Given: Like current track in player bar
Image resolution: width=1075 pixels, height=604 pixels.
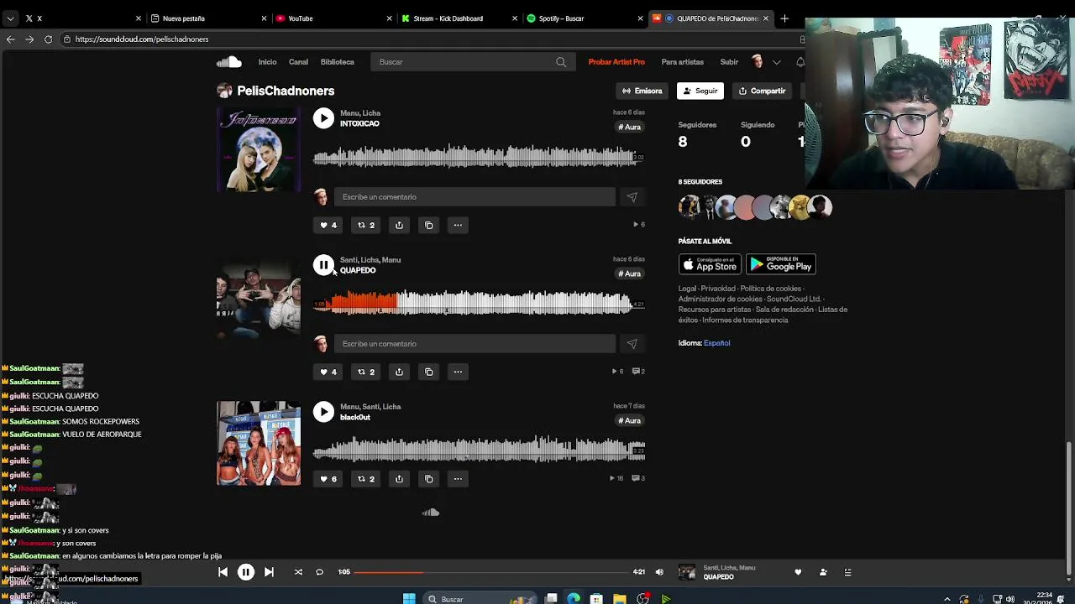Looking at the screenshot, I should click(798, 572).
